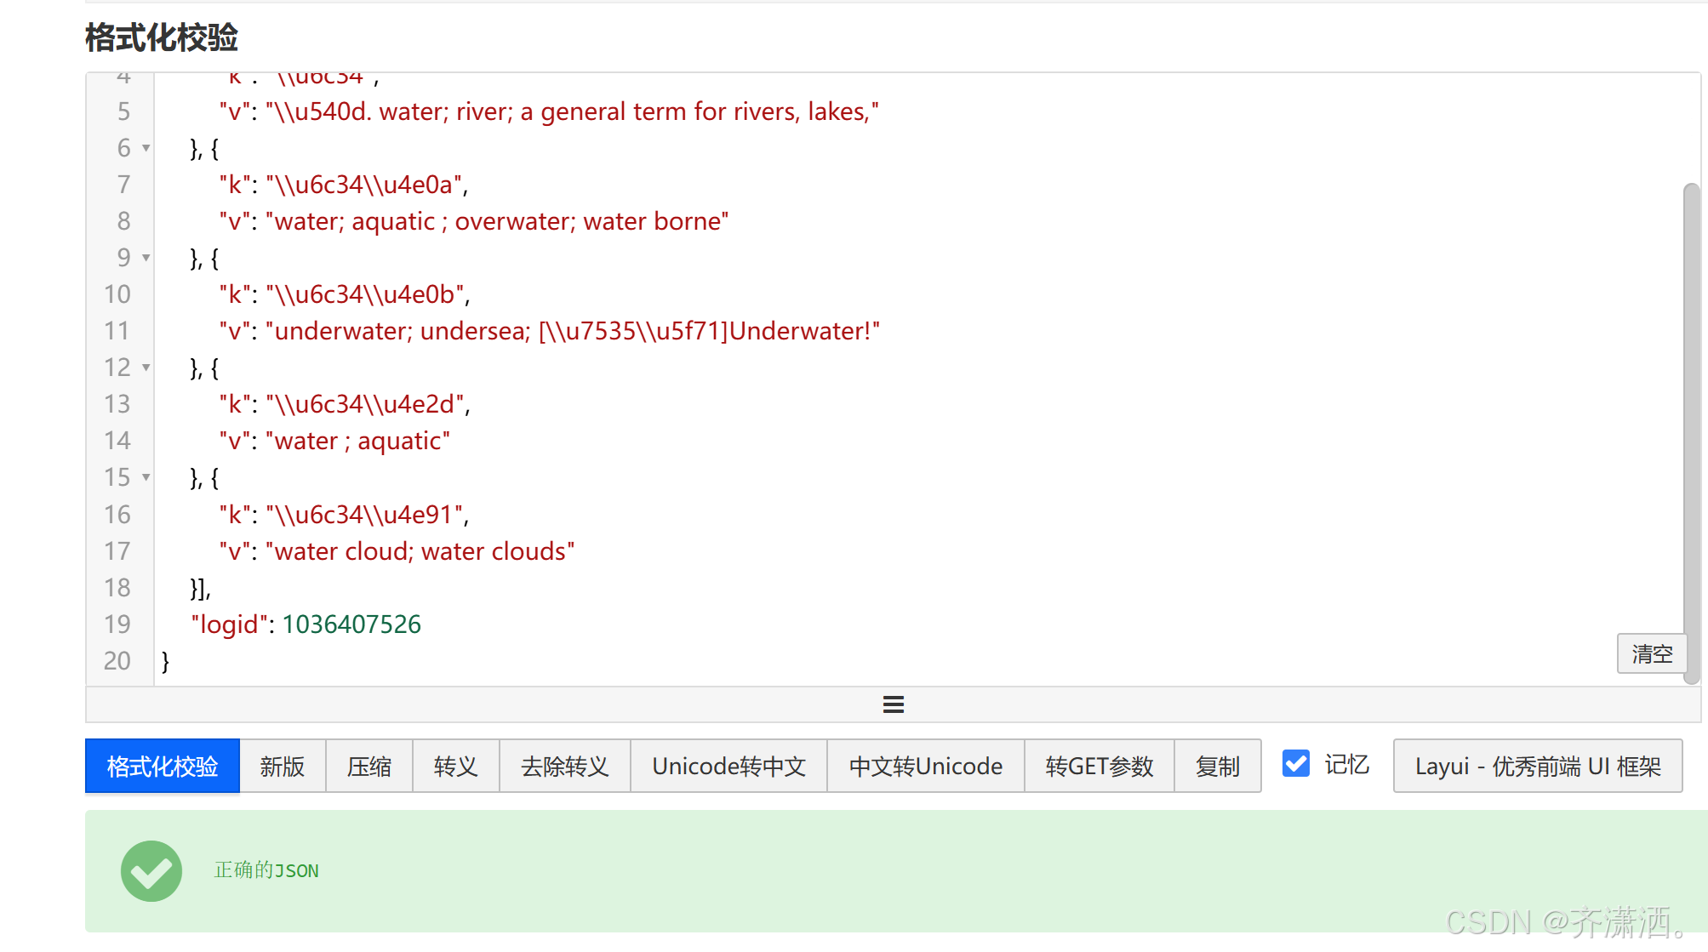Uncheck the 记忆 checkbox

pos(1296,763)
